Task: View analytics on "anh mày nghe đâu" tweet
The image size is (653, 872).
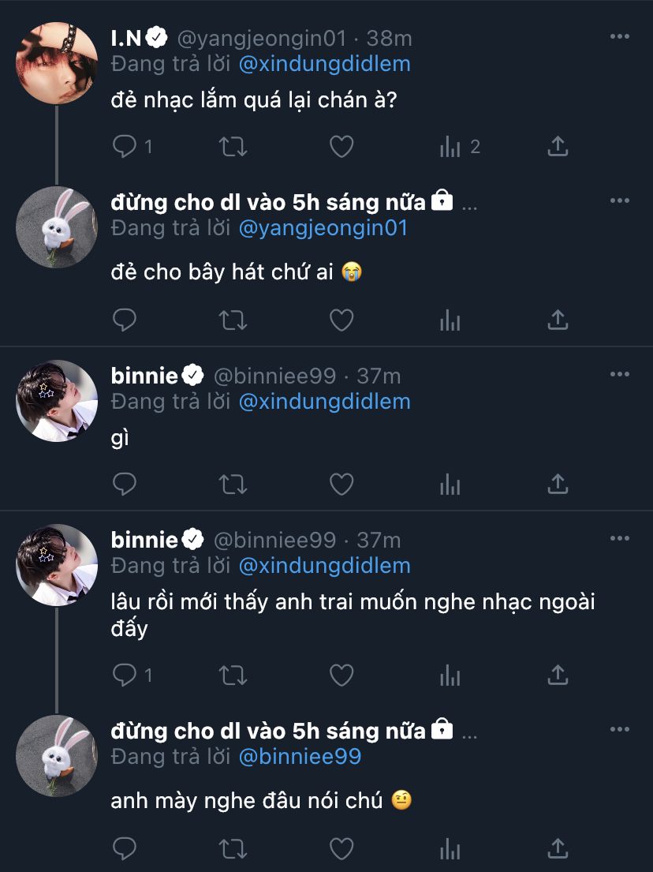Action: pos(450,848)
